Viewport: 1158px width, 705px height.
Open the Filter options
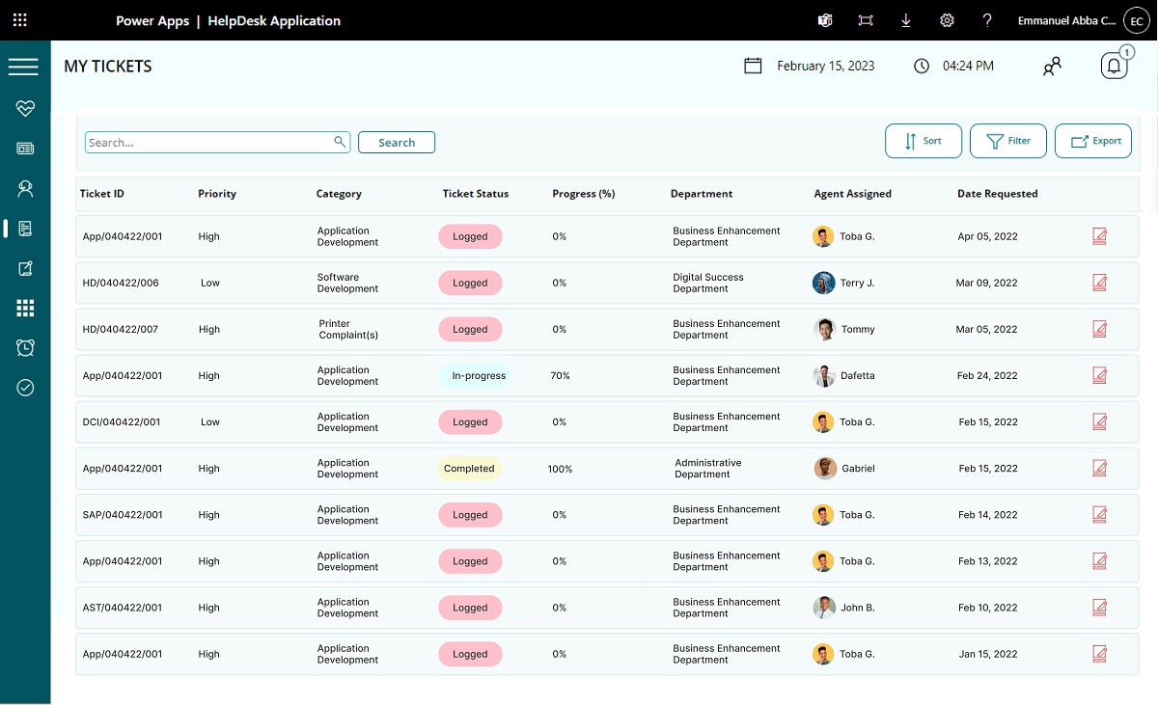tap(1007, 141)
